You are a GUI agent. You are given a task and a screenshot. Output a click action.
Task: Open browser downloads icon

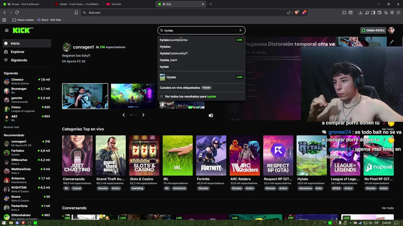pos(360,13)
